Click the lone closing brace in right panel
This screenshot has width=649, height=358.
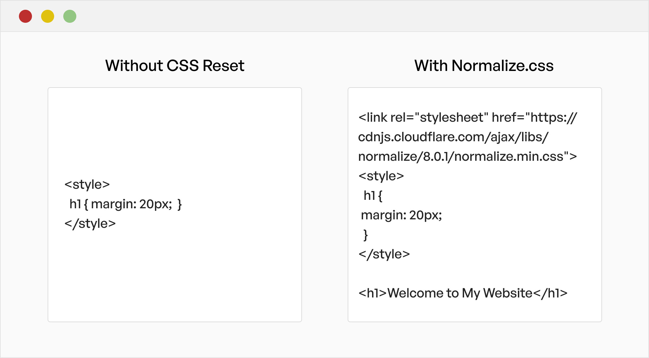pos(366,235)
